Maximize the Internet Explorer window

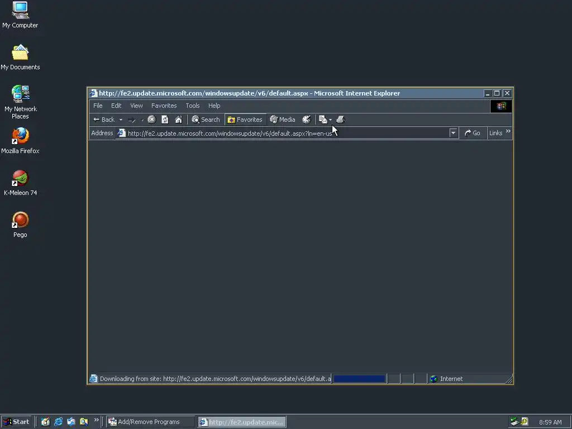tap(497, 93)
